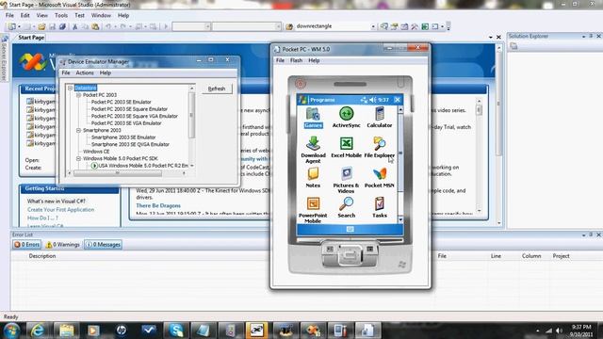603x339 pixels.
Task: Open the Start Page toolbar icon
Action: [x=425, y=26]
